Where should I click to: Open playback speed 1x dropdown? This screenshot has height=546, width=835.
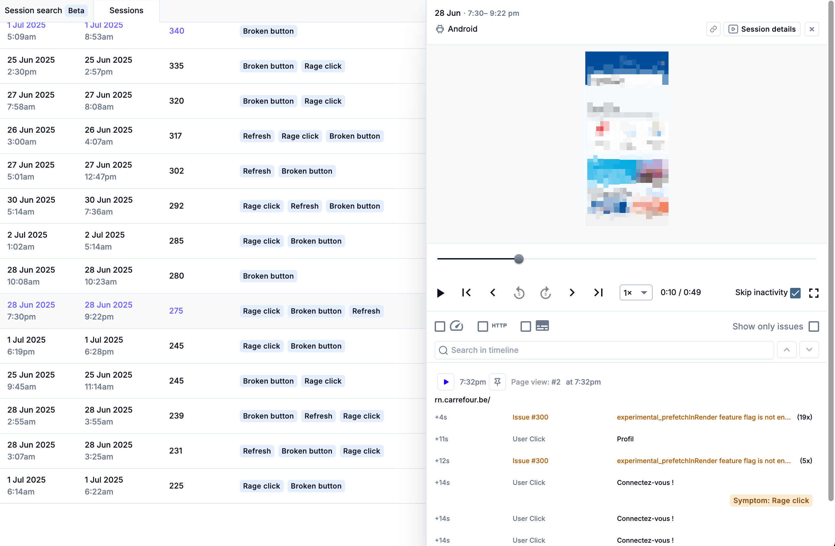click(635, 292)
